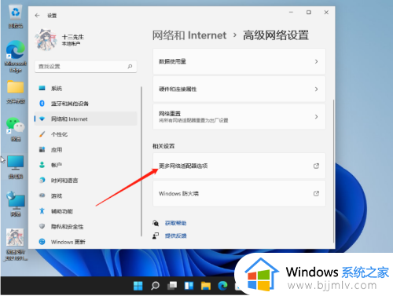Open the Start menu from taskbar
393x296 pixels.
pyautogui.click(x=138, y=286)
